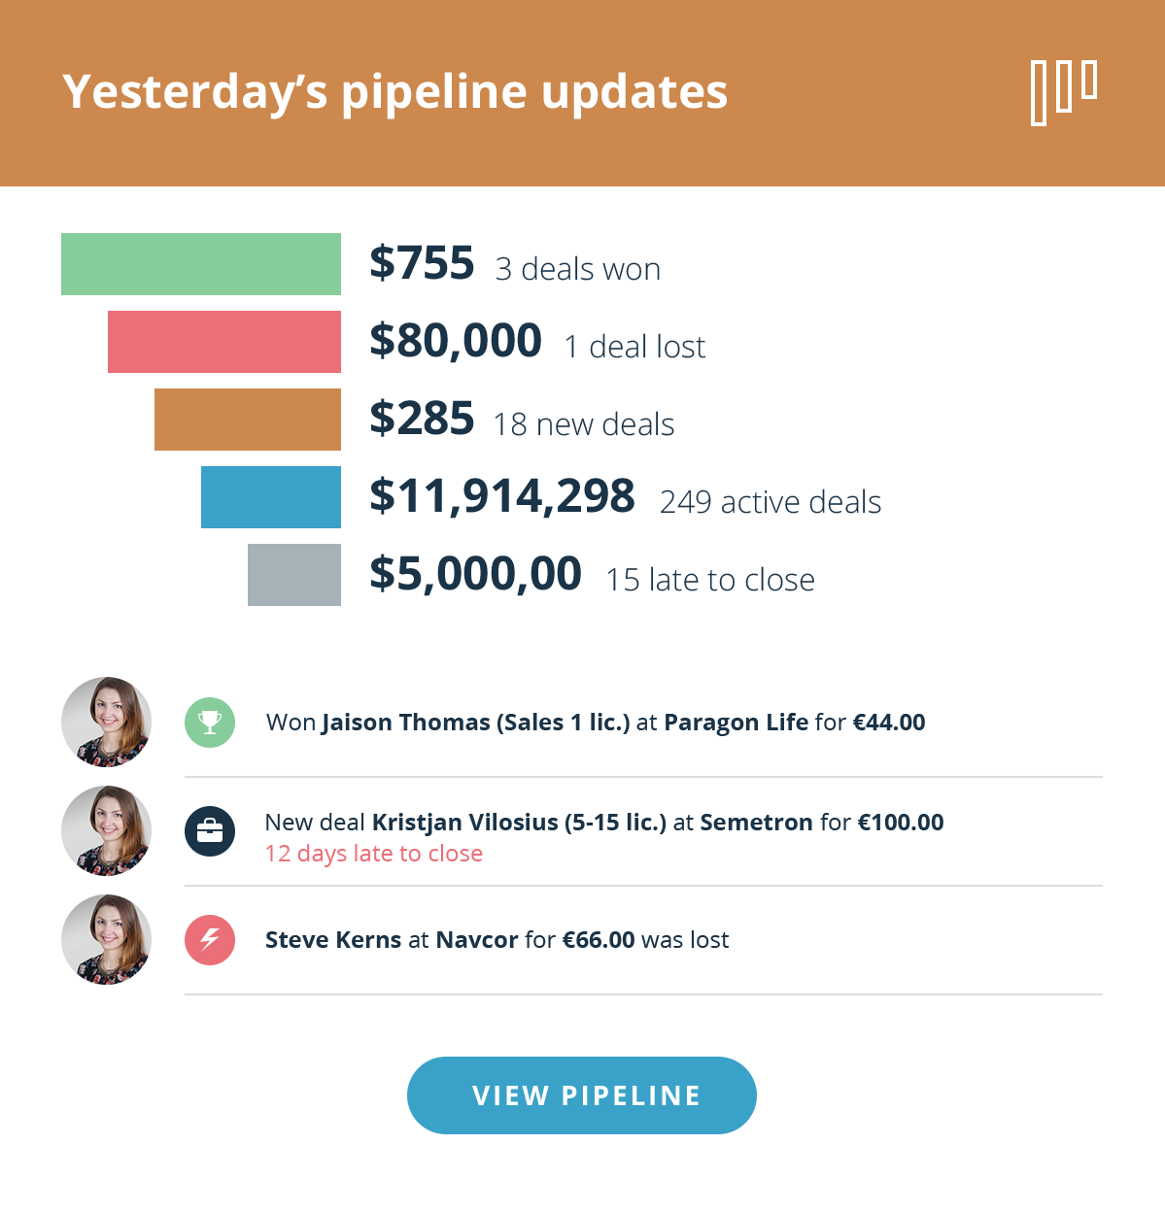Open the Steve Kerns deal link

pyautogui.click(x=333, y=940)
